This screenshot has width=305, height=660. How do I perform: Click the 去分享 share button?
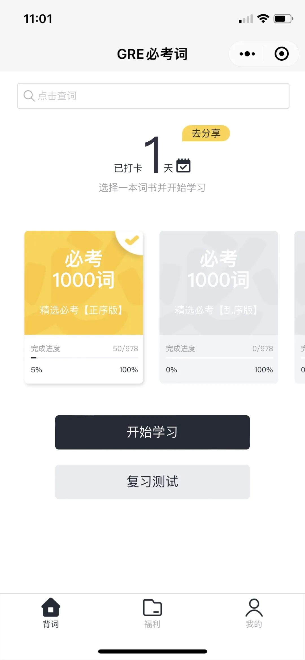(206, 133)
